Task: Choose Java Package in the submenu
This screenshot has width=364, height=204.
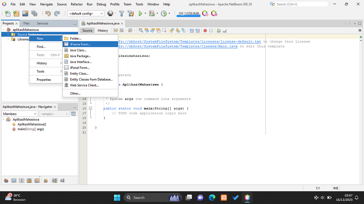Action: coord(90,56)
